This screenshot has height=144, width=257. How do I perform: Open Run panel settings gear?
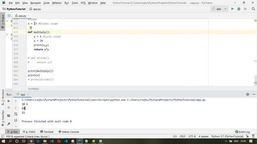coord(247,94)
